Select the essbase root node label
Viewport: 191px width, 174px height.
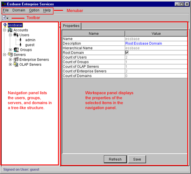[15, 25]
